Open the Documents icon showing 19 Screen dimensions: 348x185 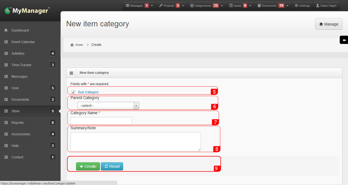pyautogui.click(x=259, y=5)
